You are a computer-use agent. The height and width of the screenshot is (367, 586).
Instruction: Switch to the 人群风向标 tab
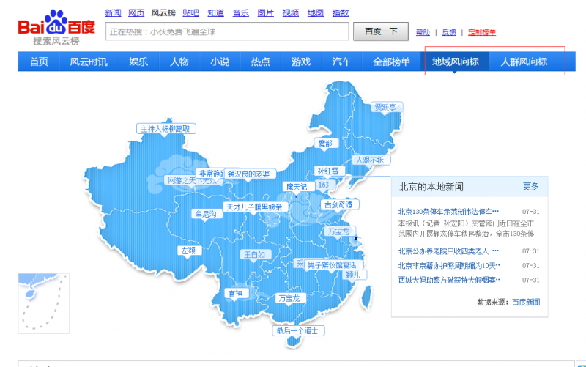[x=523, y=62]
